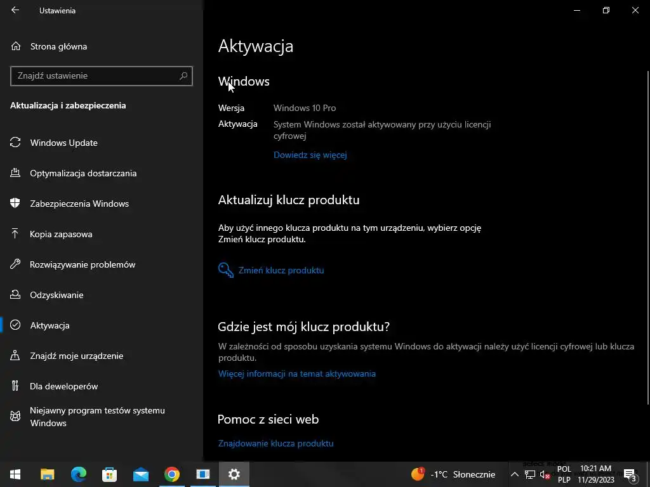Go to Strona główna
Viewport: 650px width, 487px height.
tap(58, 46)
